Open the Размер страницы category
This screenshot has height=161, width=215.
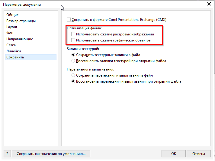point(21,21)
